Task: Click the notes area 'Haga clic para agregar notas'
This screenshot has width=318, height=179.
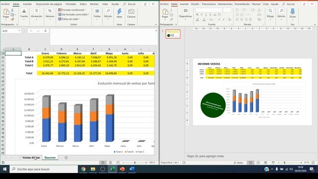Action: coord(205,156)
